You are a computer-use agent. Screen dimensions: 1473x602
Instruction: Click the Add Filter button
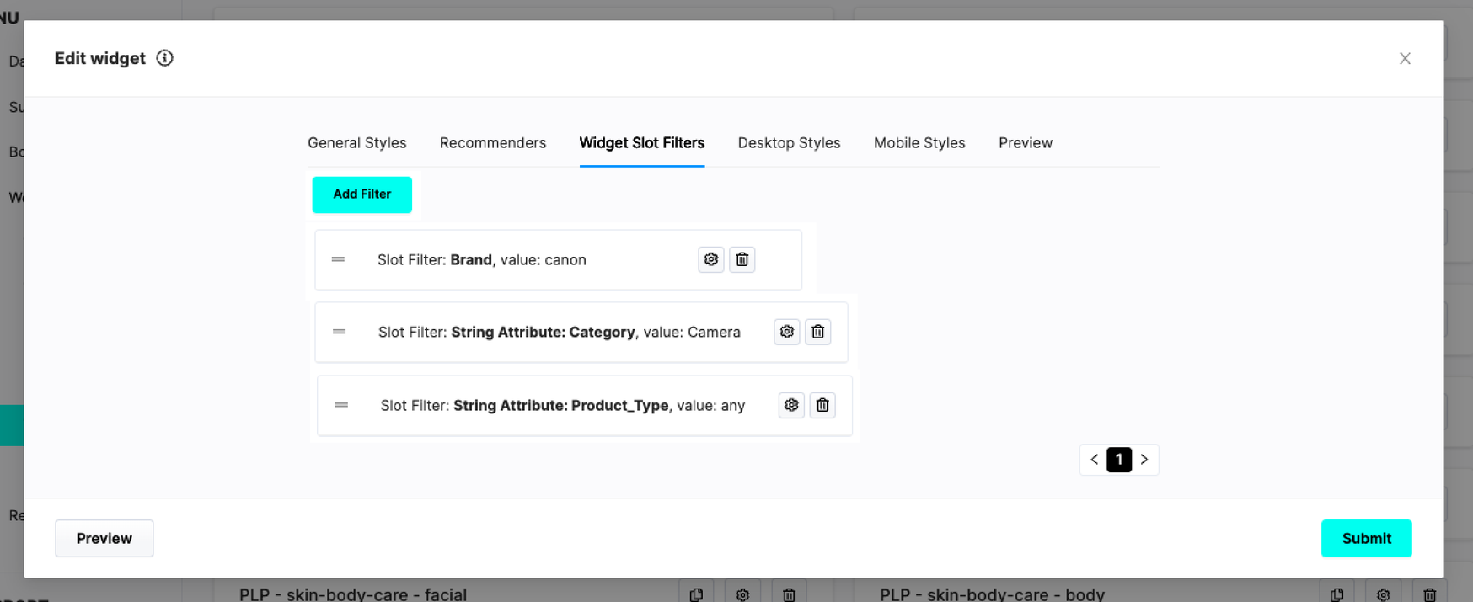point(362,194)
